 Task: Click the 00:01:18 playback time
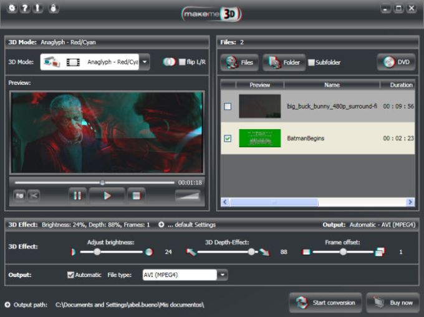click(x=190, y=183)
